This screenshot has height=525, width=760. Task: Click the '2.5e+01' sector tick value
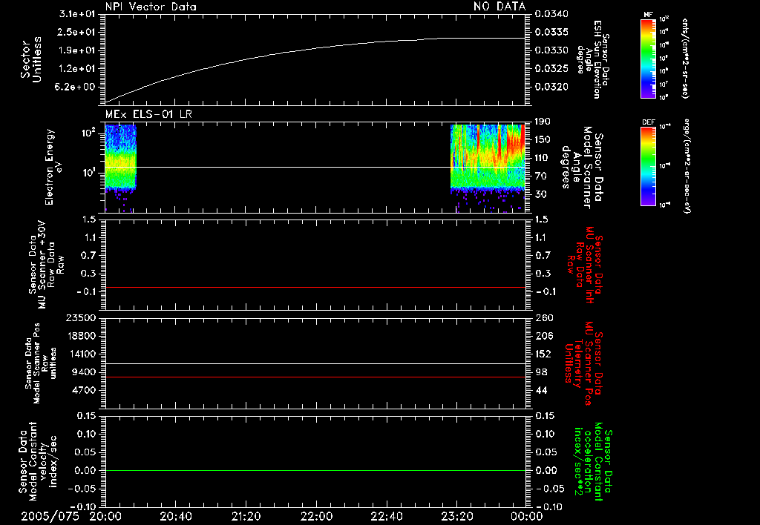coord(77,32)
